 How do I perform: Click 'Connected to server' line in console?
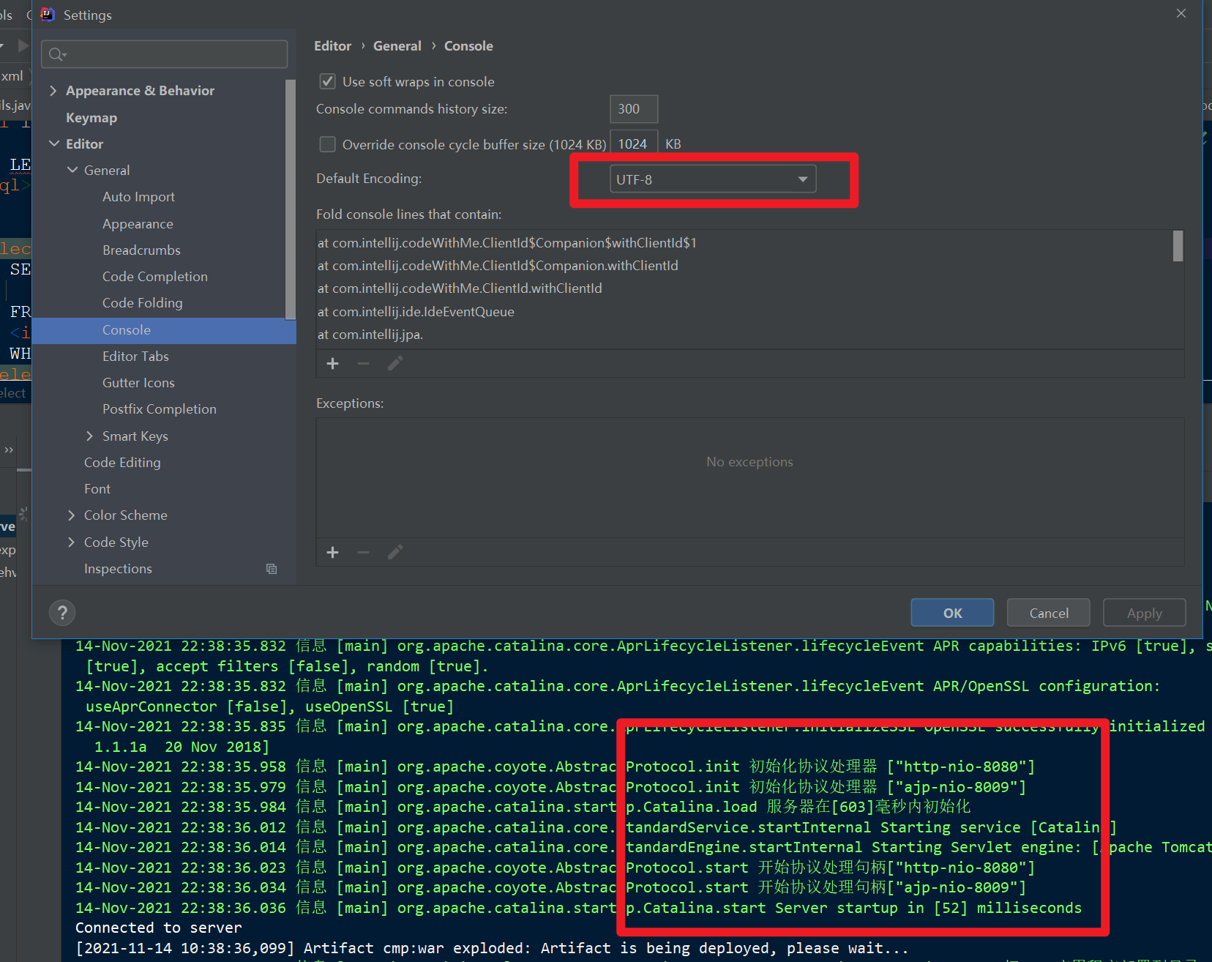tap(158, 928)
